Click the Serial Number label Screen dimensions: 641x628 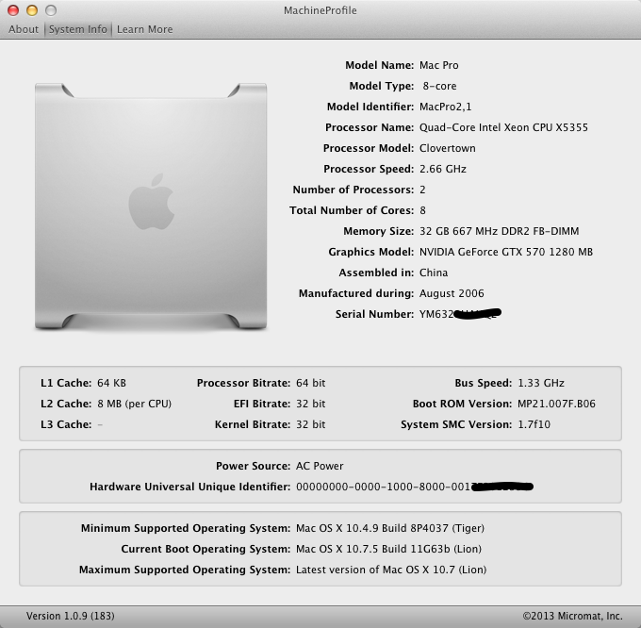pos(375,314)
